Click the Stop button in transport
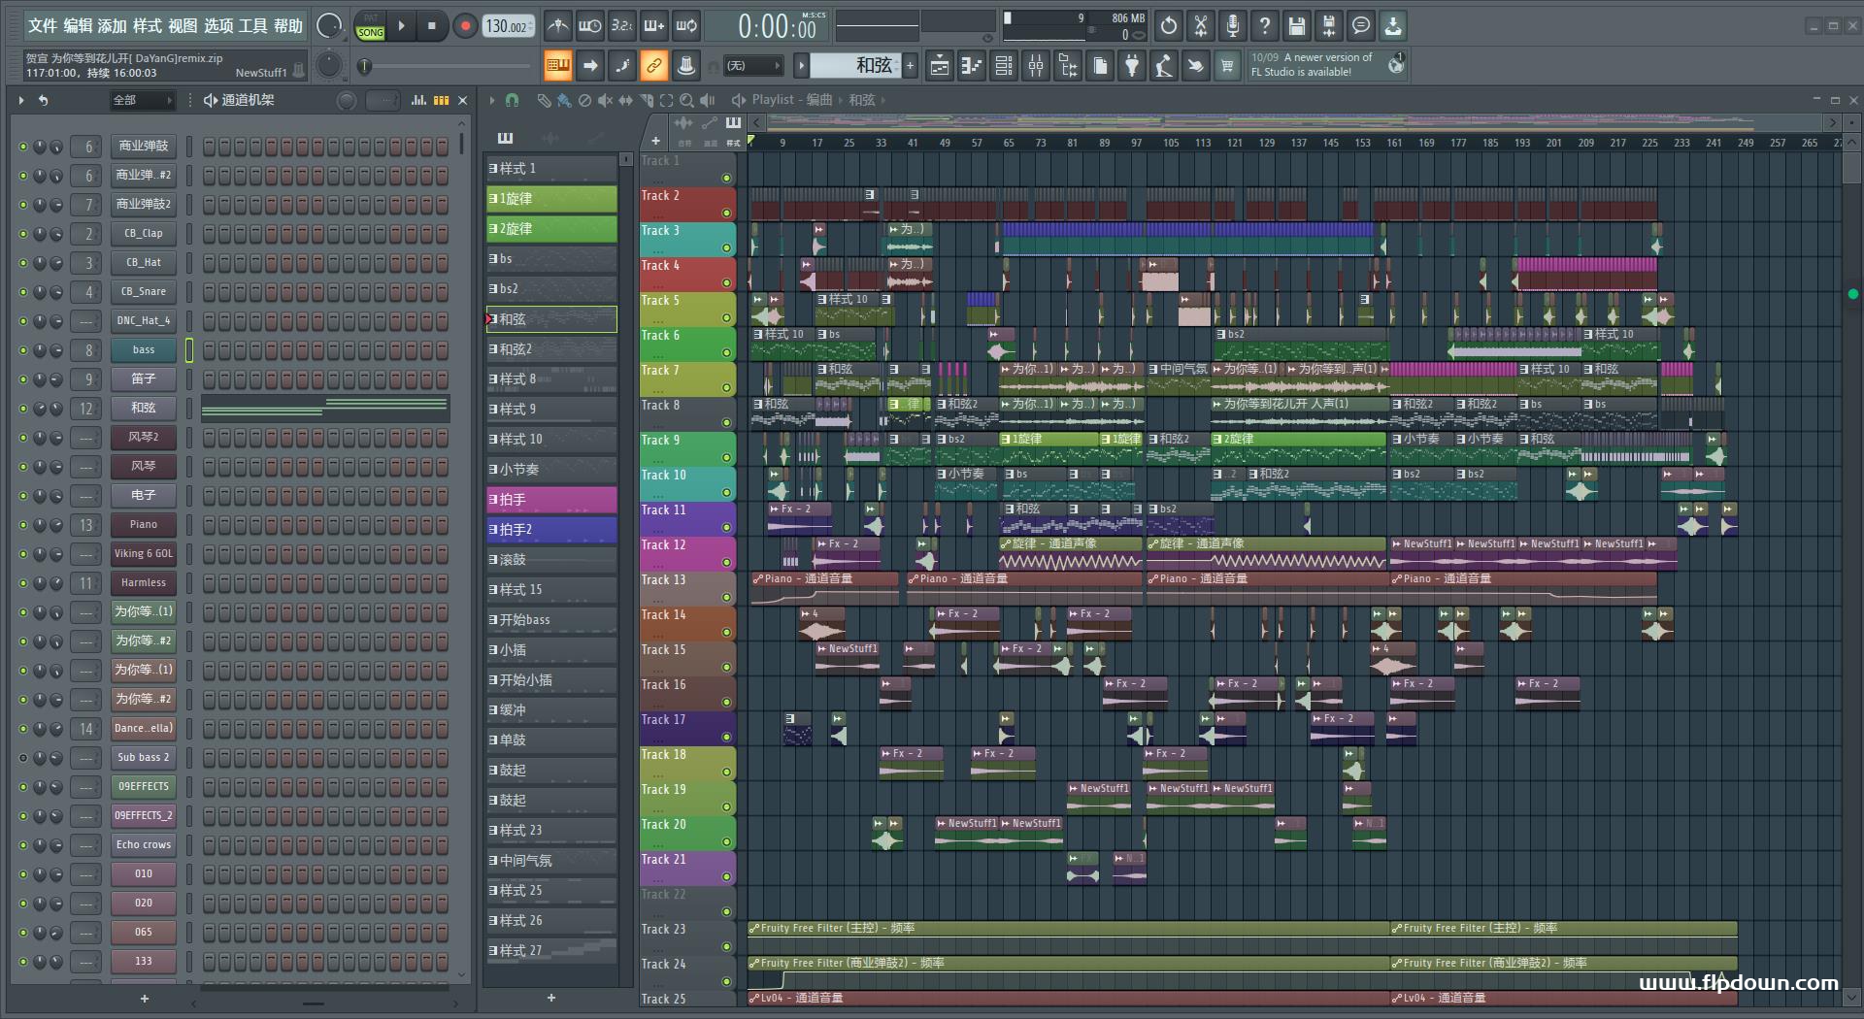 431,26
